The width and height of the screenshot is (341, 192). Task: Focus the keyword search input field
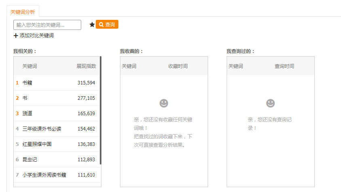coord(47,25)
